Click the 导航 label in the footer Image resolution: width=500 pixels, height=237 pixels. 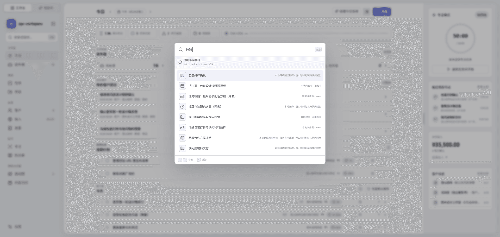pyautogui.click(x=191, y=160)
